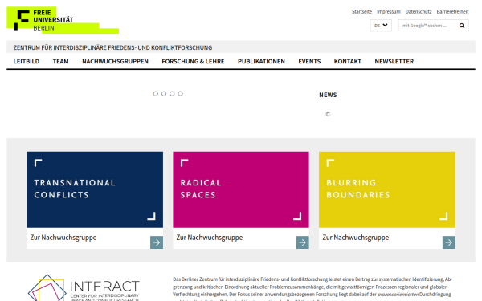This screenshot has height=301, width=482.
Task: Click Zur Nachwuchsgruppe under Radical Spaces
Action: (210, 238)
